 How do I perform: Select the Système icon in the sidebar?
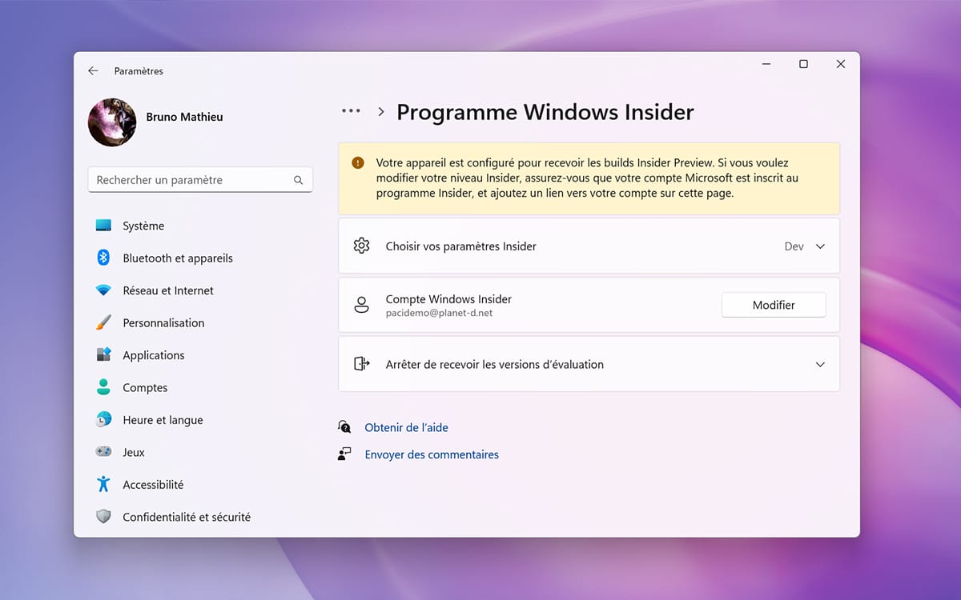(103, 226)
